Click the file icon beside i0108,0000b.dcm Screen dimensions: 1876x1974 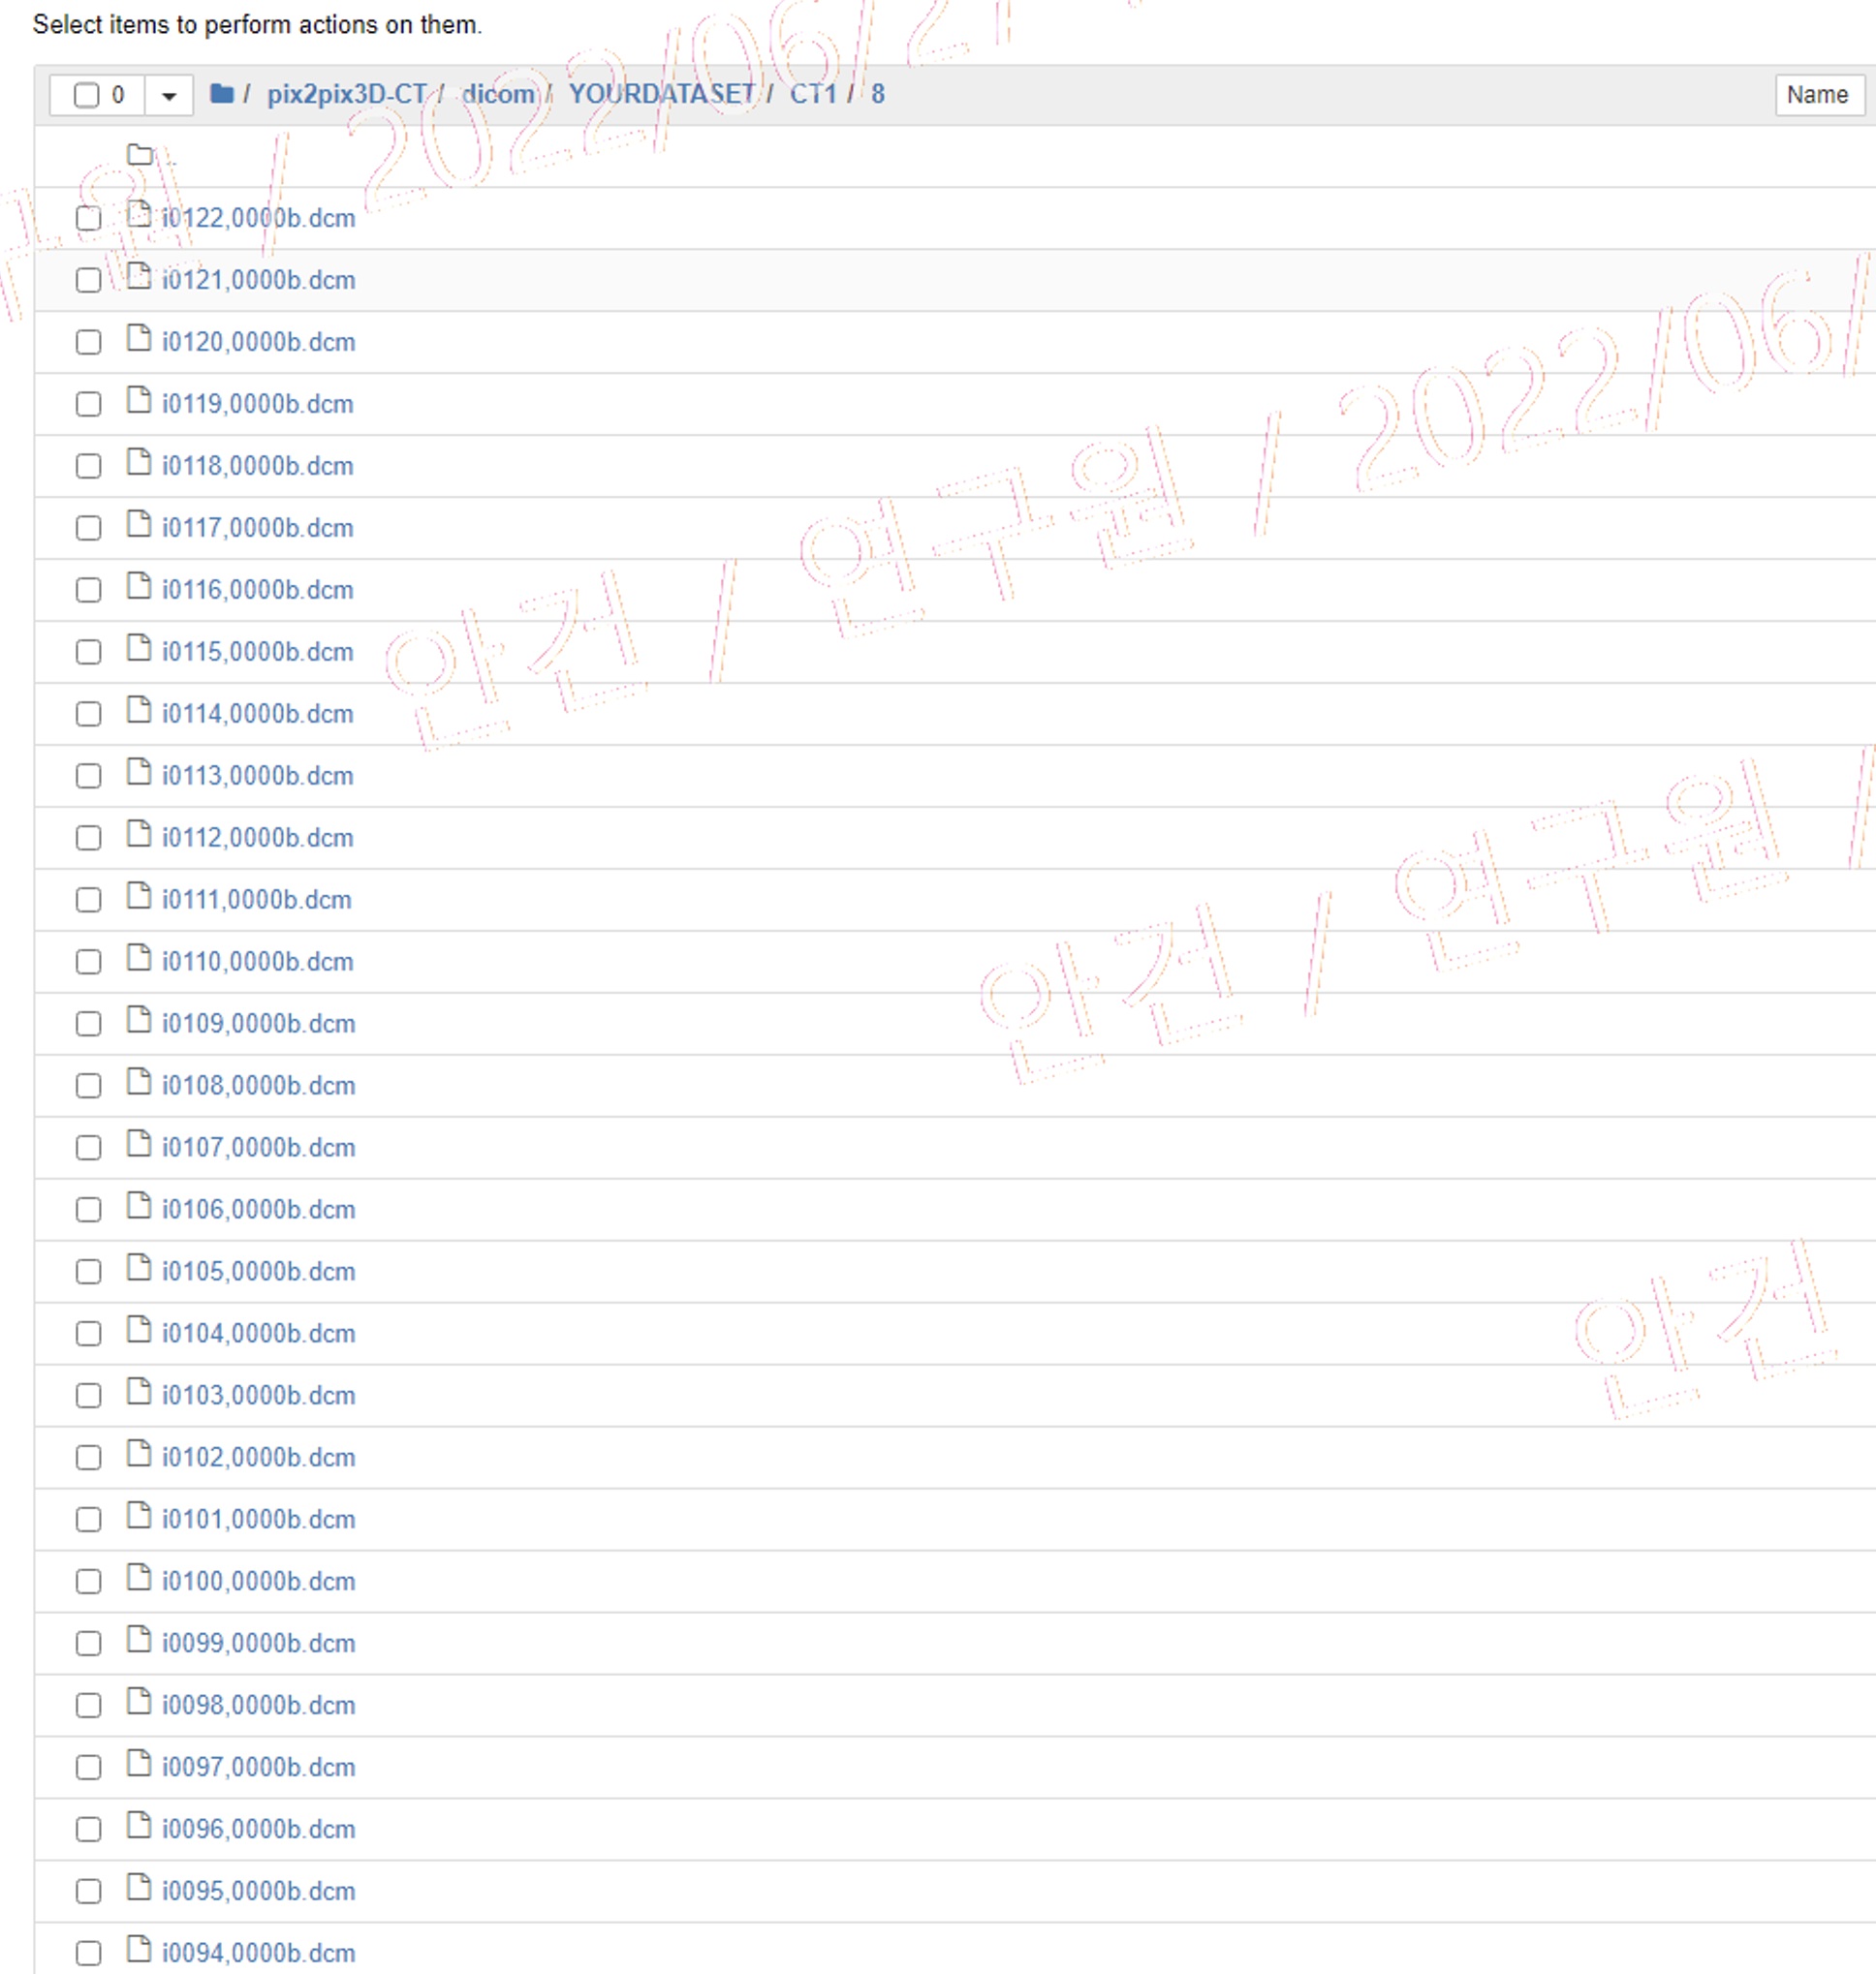(139, 1084)
